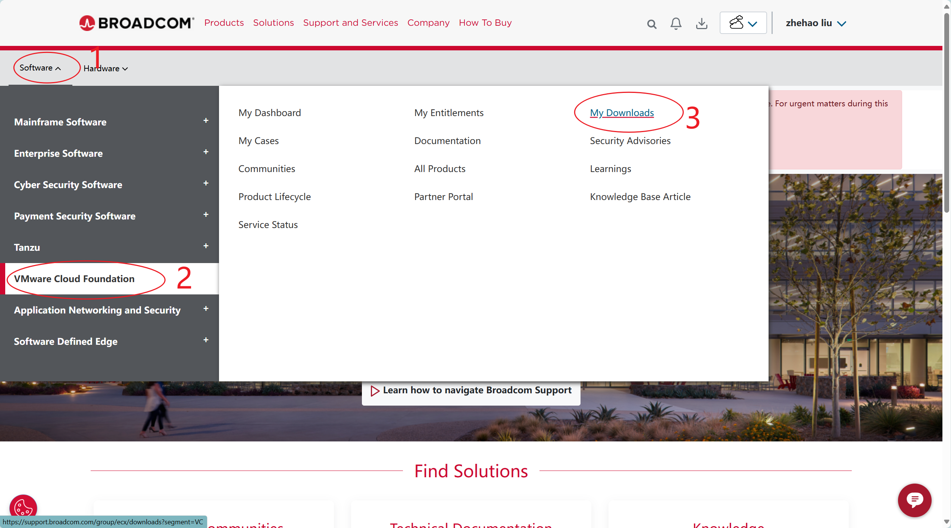Viewport: 951px width, 528px height.
Task: Click the Partner Portal link
Action: click(x=443, y=196)
